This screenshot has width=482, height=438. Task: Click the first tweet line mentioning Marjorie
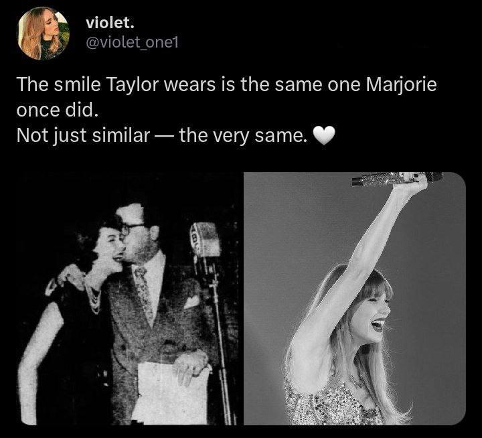226,84
